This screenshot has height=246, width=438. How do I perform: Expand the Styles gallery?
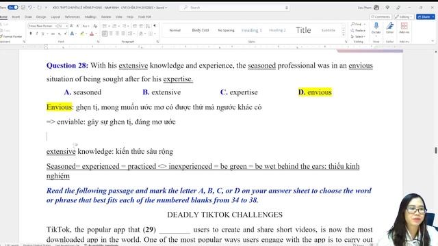tap(344, 36)
